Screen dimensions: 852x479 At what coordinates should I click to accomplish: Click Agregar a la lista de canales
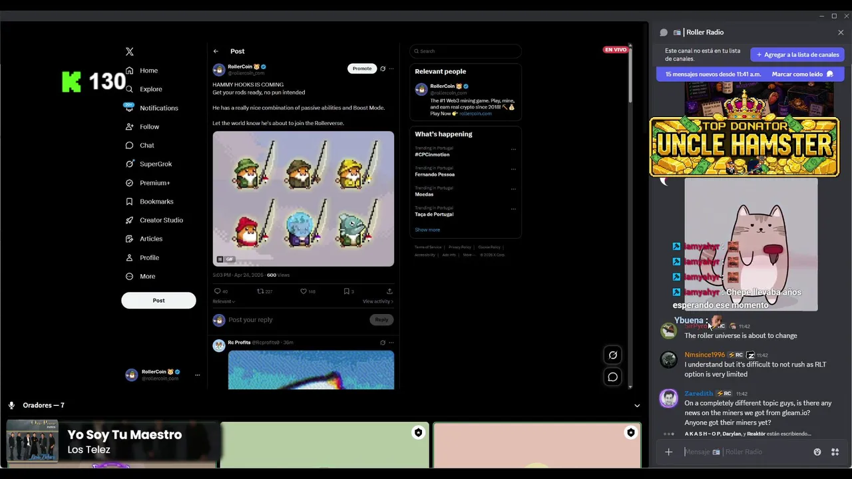(x=797, y=55)
